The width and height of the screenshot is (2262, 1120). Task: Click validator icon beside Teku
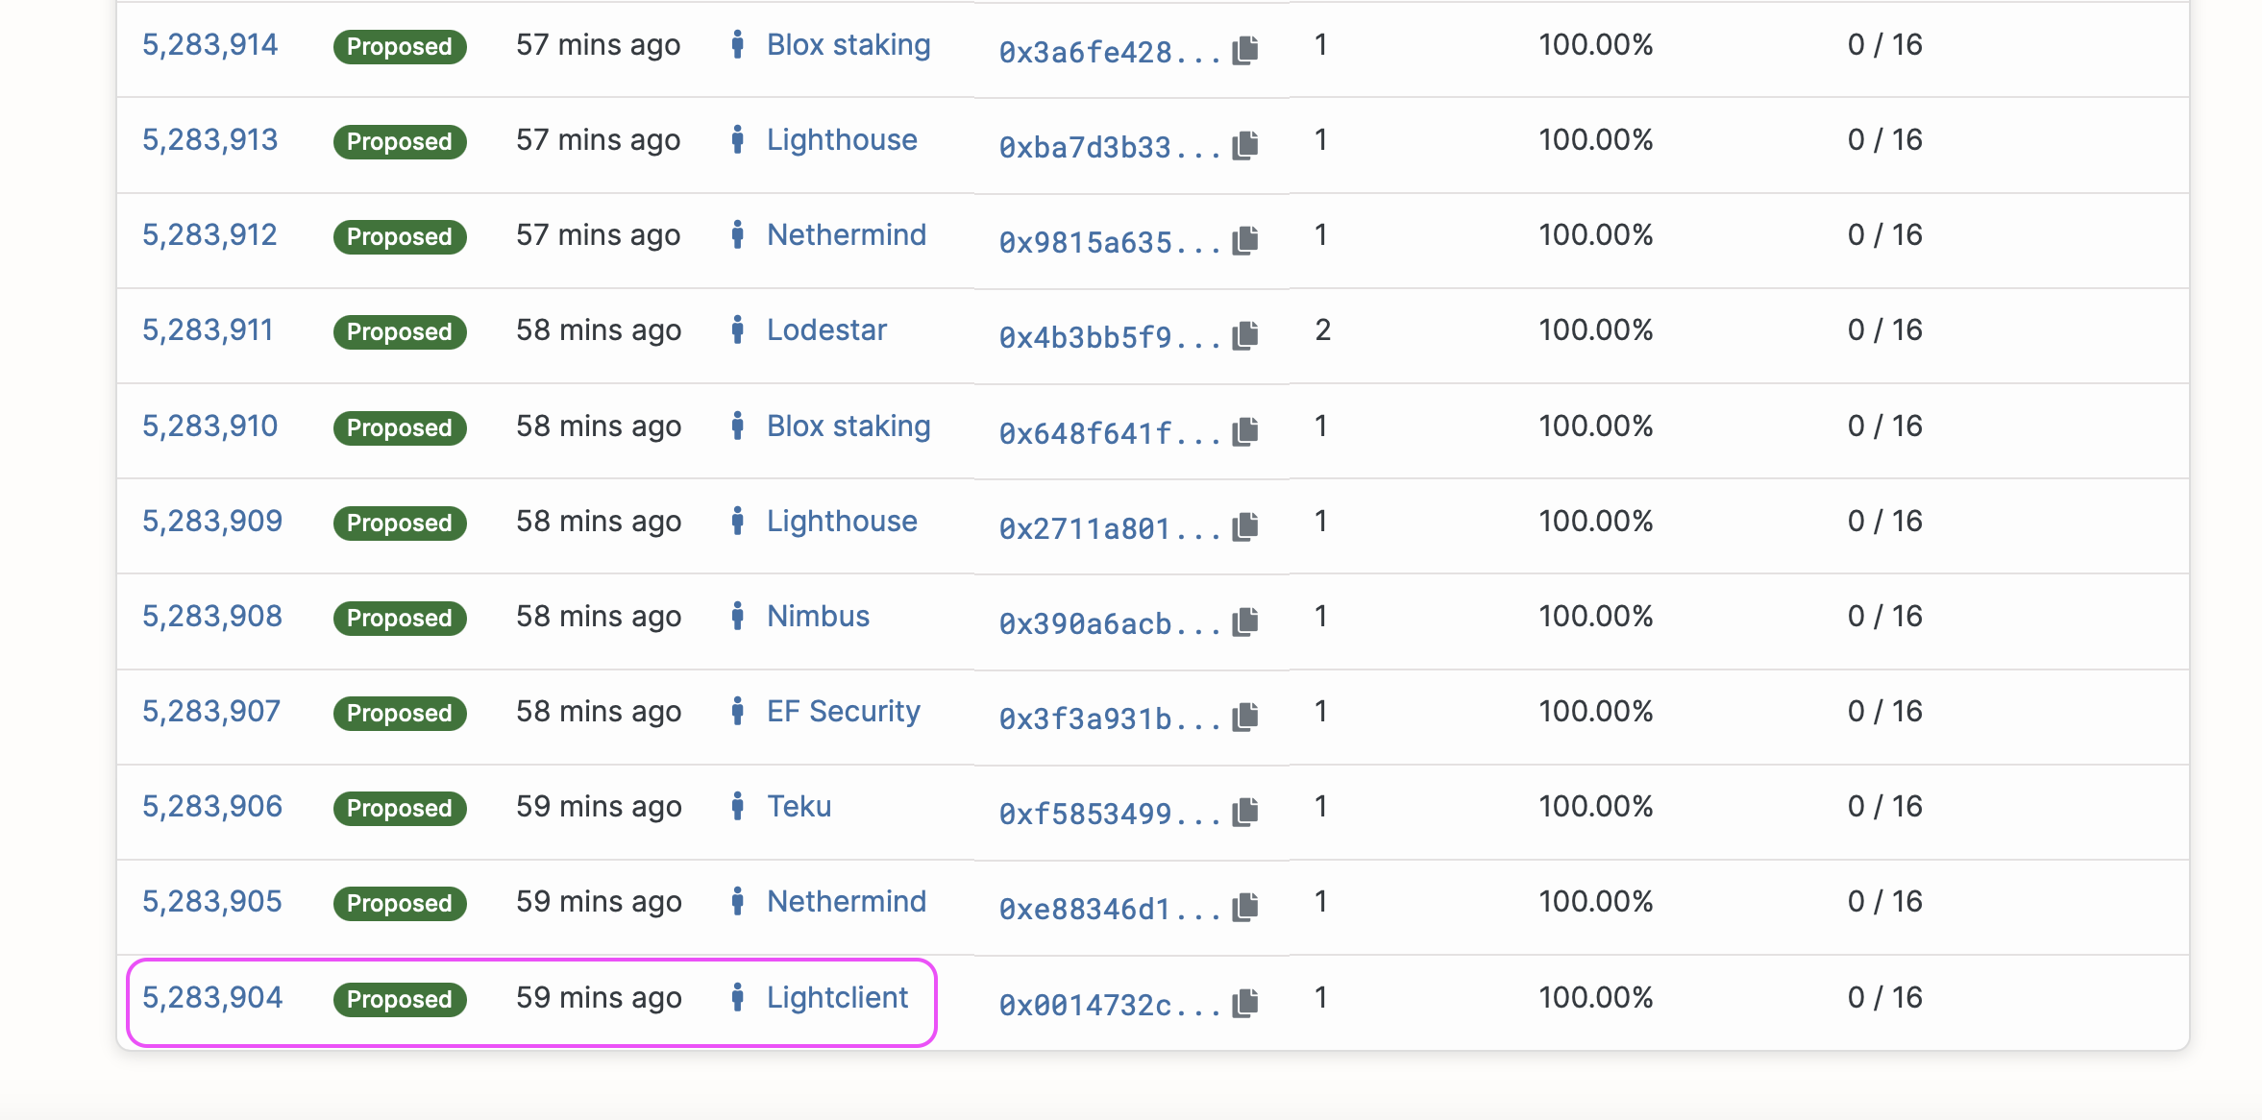(737, 806)
